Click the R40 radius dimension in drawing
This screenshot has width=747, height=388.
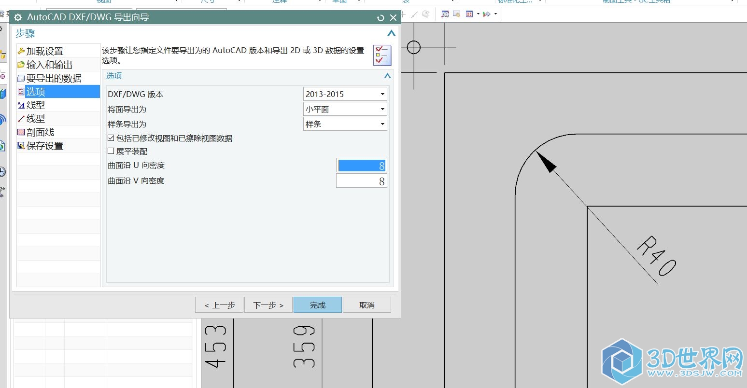[x=656, y=256]
